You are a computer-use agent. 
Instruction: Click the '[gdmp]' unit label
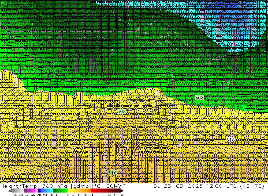coord(81,186)
